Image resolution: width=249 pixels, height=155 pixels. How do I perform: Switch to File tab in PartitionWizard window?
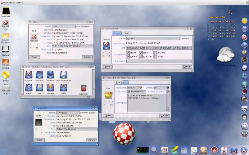(x=118, y=83)
